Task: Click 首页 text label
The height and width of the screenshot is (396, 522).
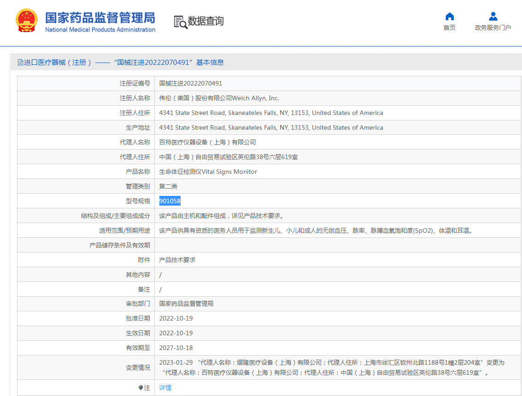Action: (x=449, y=28)
